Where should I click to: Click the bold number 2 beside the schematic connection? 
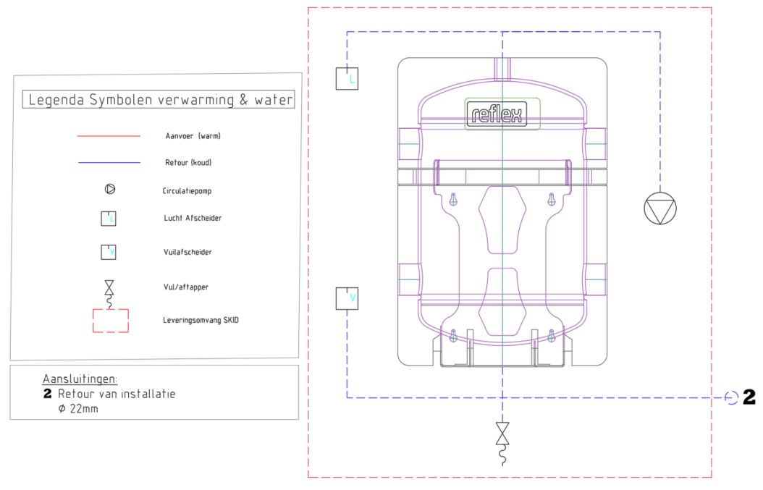pos(749,397)
